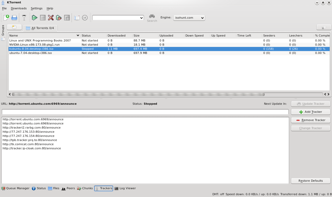Screen dimensions: 332x197
Task: Close the current tab with the right-side button
Action: (324, 27)
